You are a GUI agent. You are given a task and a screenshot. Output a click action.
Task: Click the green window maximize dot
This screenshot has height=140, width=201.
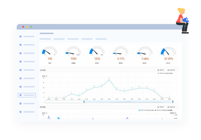click(x=31, y=27)
